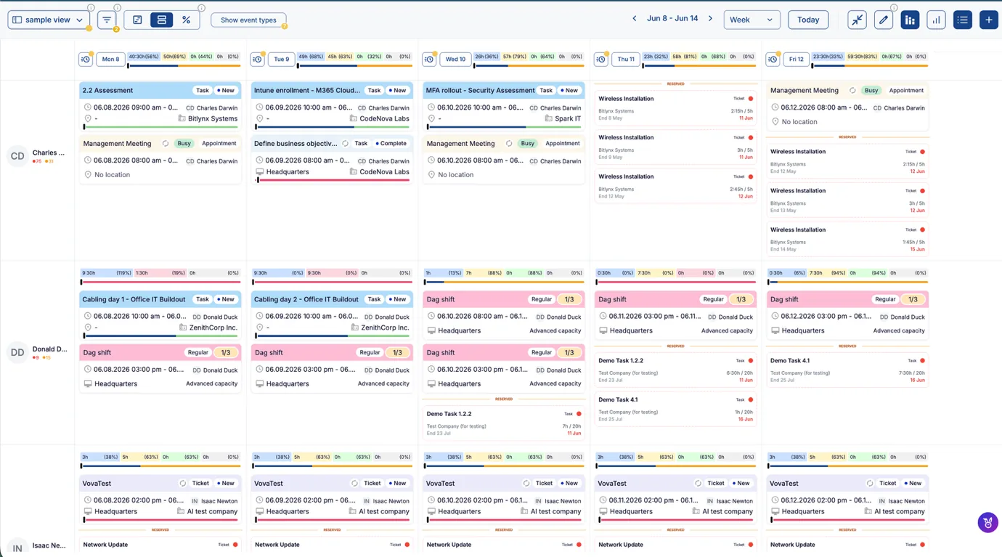Click New status badge on 2.2 Assessment

point(226,91)
